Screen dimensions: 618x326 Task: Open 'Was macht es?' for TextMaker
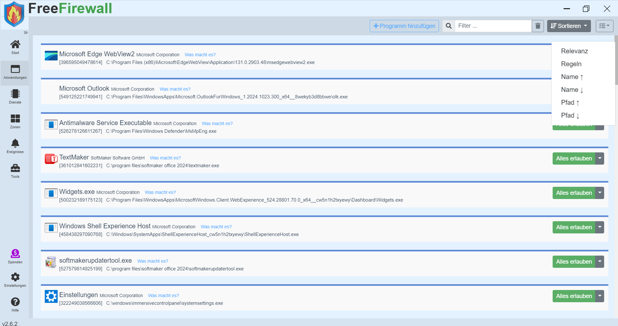(166, 158)
